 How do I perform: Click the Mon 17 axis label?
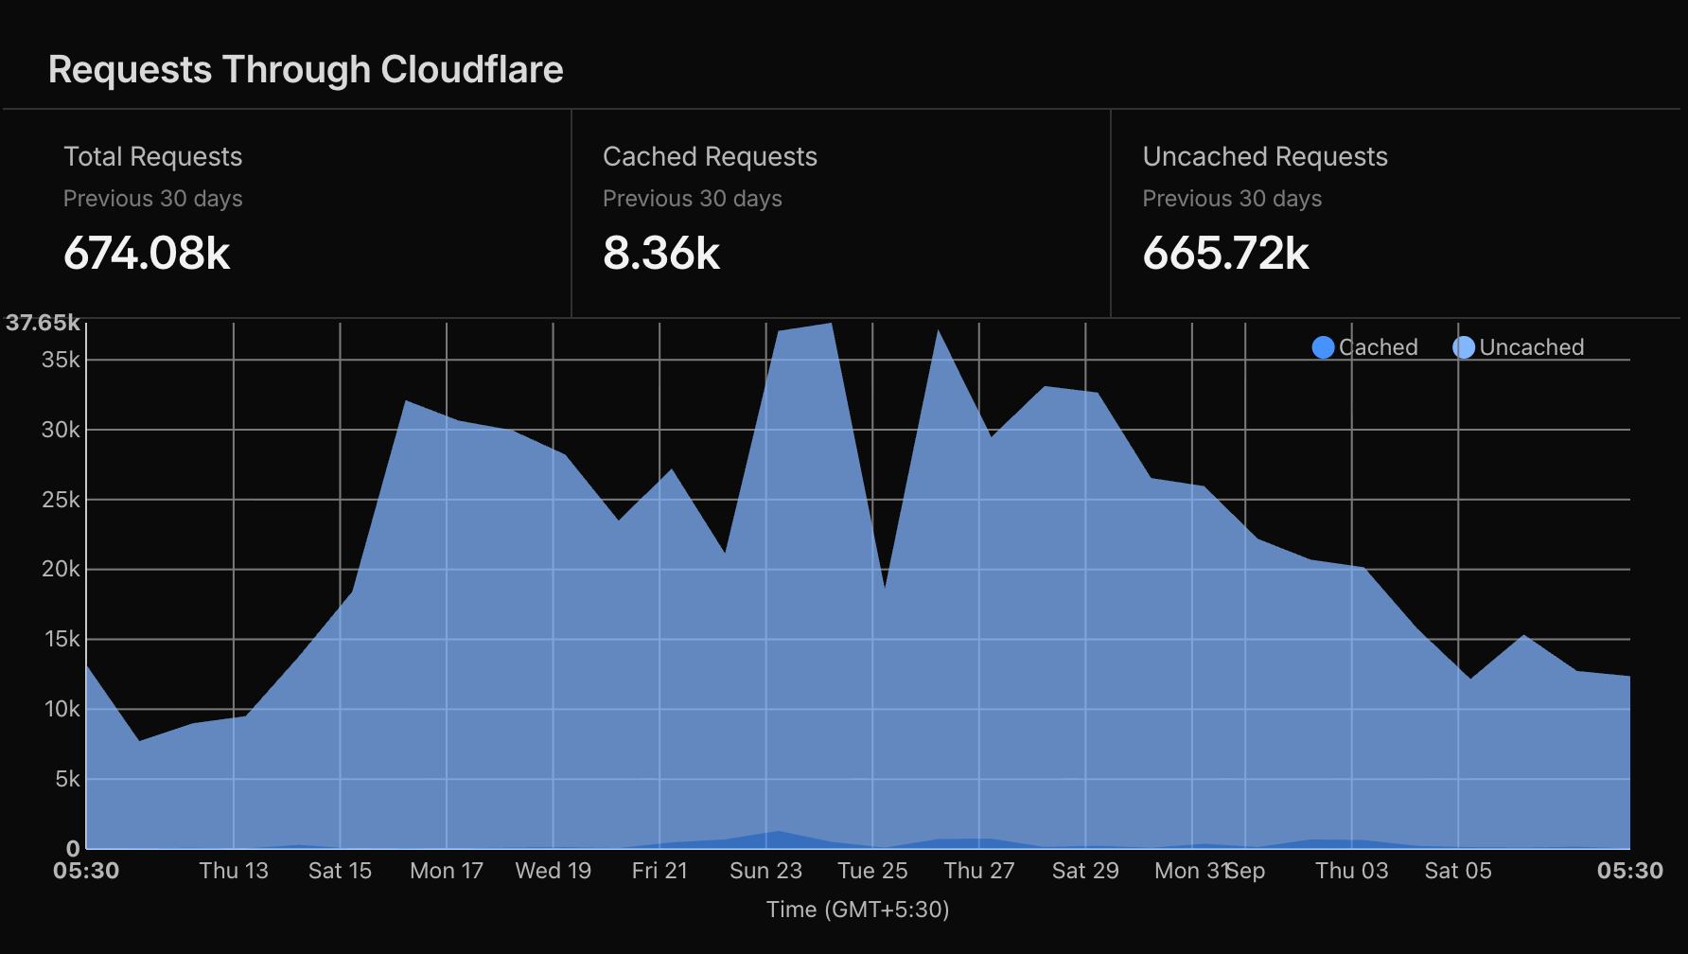click(447, 871)
